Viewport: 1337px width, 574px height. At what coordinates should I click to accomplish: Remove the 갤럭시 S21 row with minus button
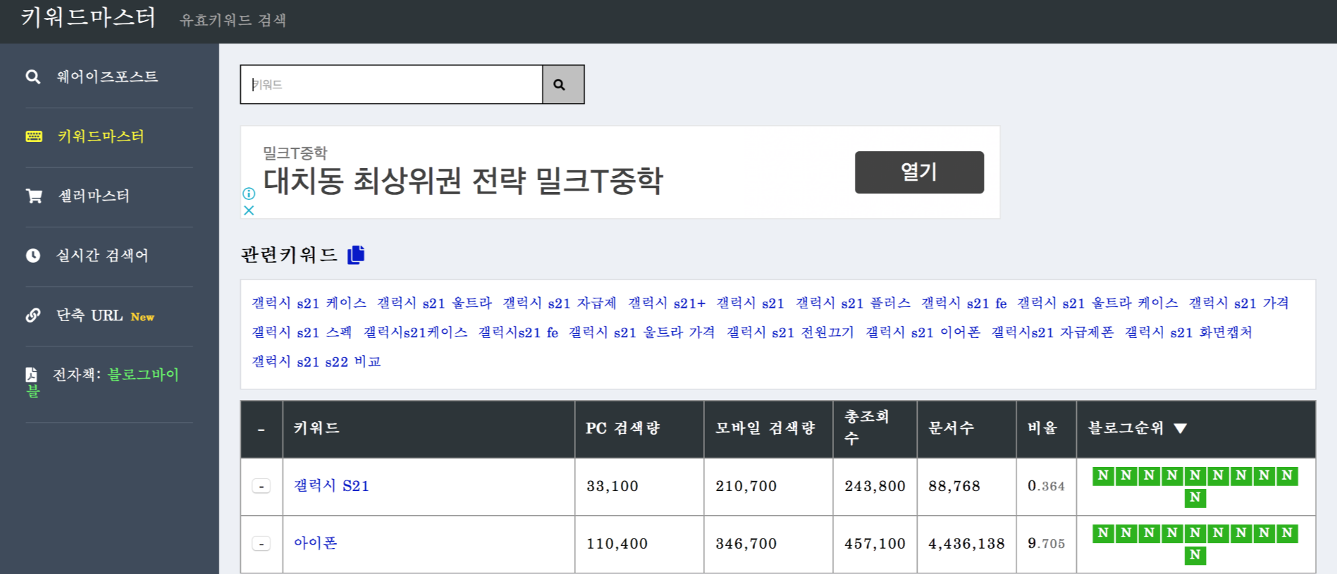pos(262,486)
